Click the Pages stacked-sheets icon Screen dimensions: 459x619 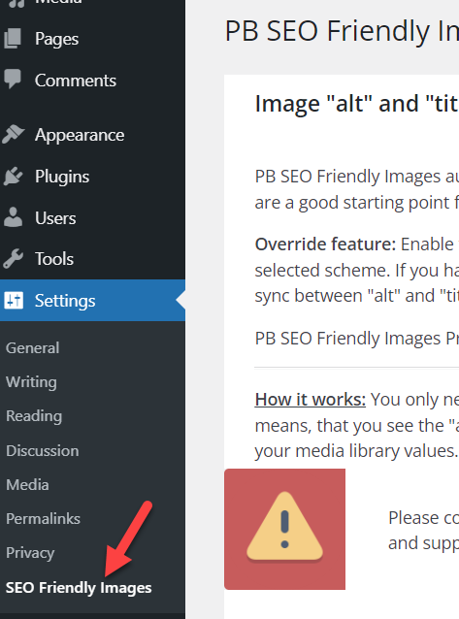click(13, 38)
